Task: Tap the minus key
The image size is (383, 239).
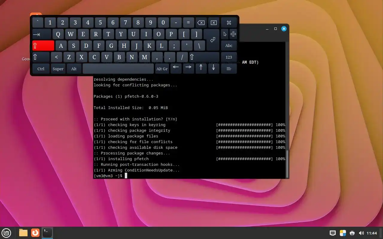Action: tap(176, 23)
